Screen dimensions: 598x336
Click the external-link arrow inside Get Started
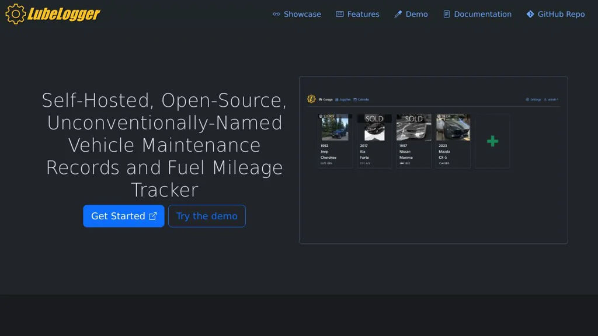153,216
